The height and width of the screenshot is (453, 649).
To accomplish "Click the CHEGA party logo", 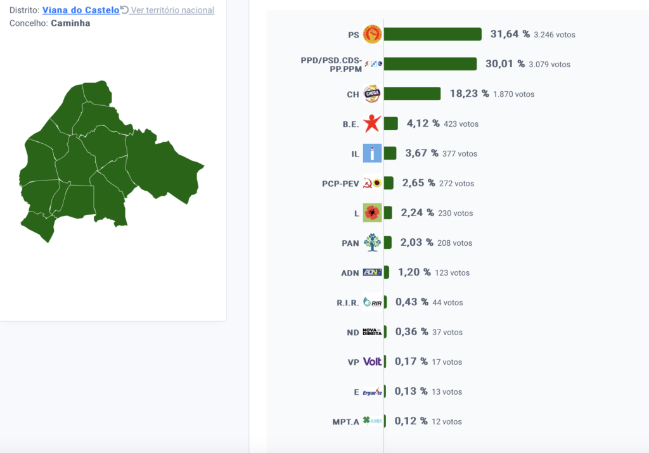I will 372,94.
